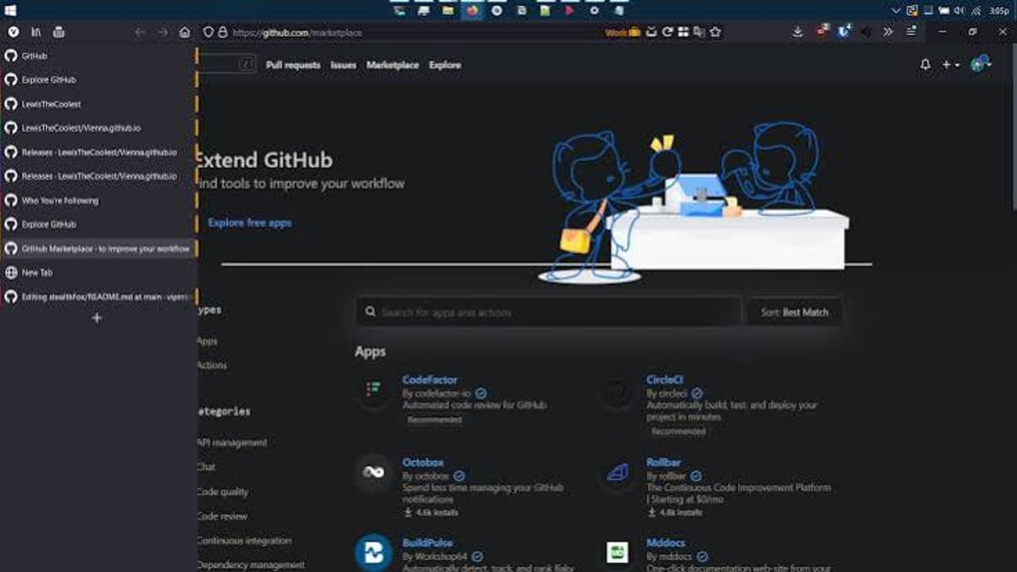Open Explore in GitHub header

(x=445, y=65)
